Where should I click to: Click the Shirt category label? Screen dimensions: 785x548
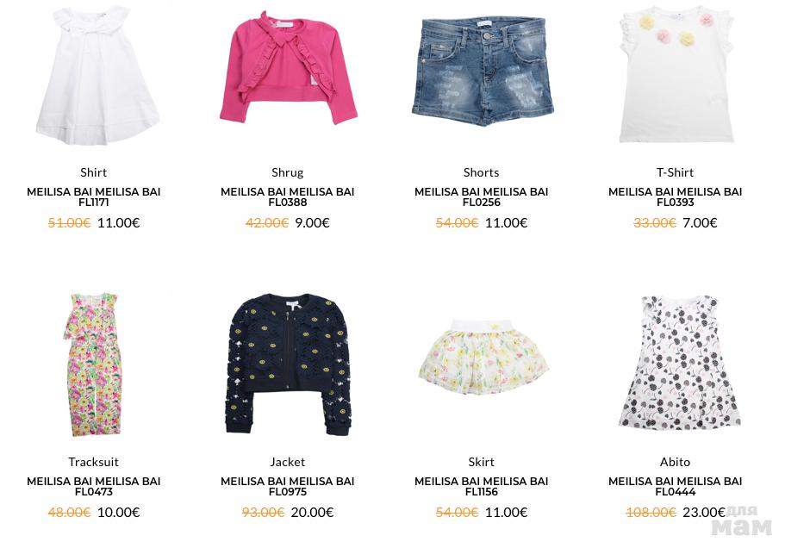[x=94, y=172]
